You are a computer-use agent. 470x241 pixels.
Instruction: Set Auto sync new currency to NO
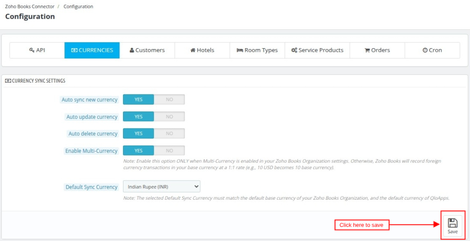169,100
